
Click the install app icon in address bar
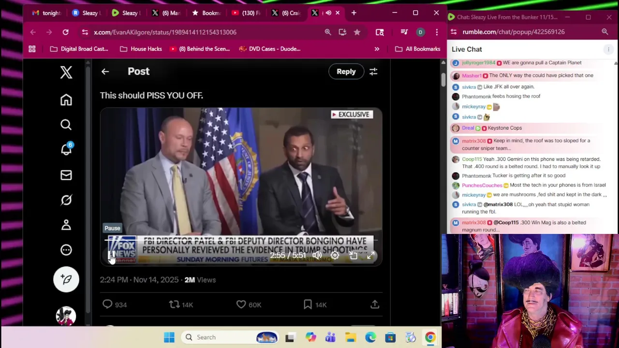[342, 32]
